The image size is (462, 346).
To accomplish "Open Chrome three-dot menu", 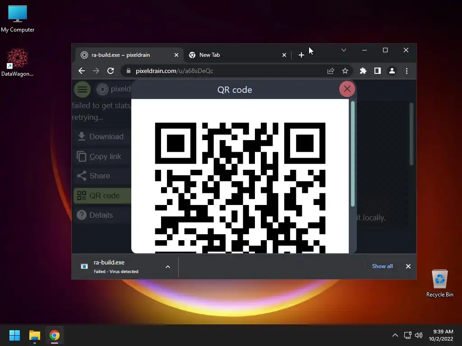I will [407, 71].
